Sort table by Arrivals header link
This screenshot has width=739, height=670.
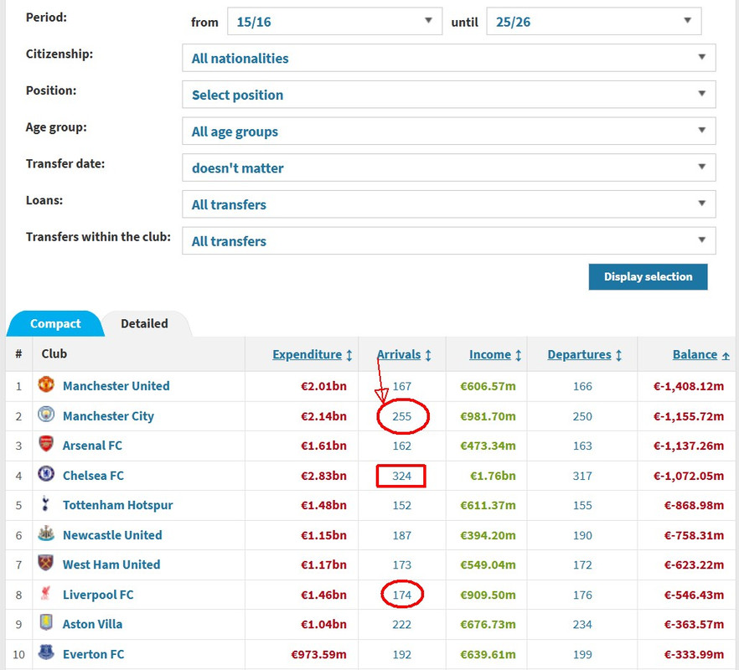[399, 354]
